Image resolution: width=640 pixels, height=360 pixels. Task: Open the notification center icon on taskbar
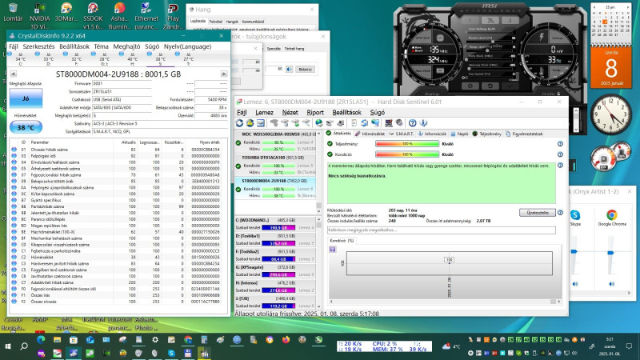pos(629,346)
